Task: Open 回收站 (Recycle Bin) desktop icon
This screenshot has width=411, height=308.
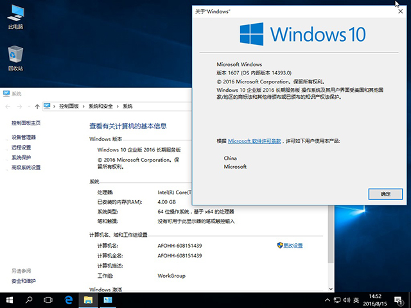Action: (x=15, y=58)
